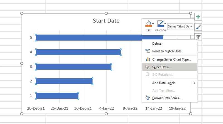Screen dimensions: 223x124
Task: Choose Reset to Match Style
Action: click(x=170, y=51)
